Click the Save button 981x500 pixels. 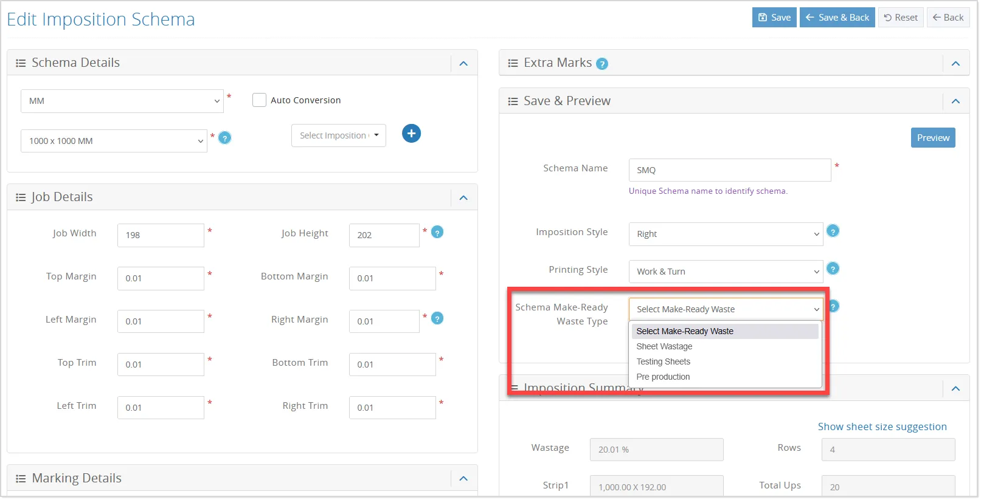click(x=774, y=18)
